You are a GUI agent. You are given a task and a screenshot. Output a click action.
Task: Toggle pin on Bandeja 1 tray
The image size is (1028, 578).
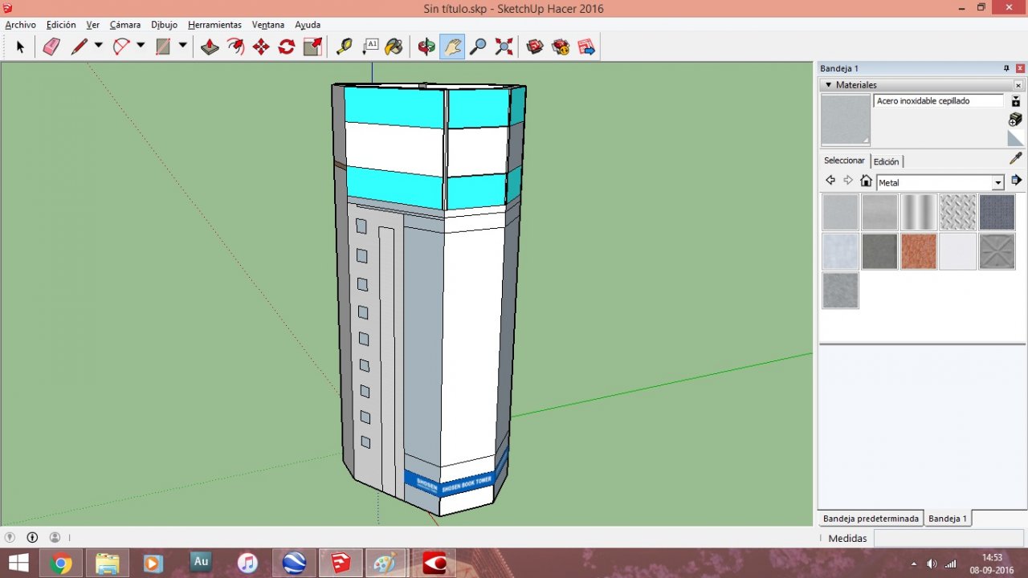(1006, 69)
